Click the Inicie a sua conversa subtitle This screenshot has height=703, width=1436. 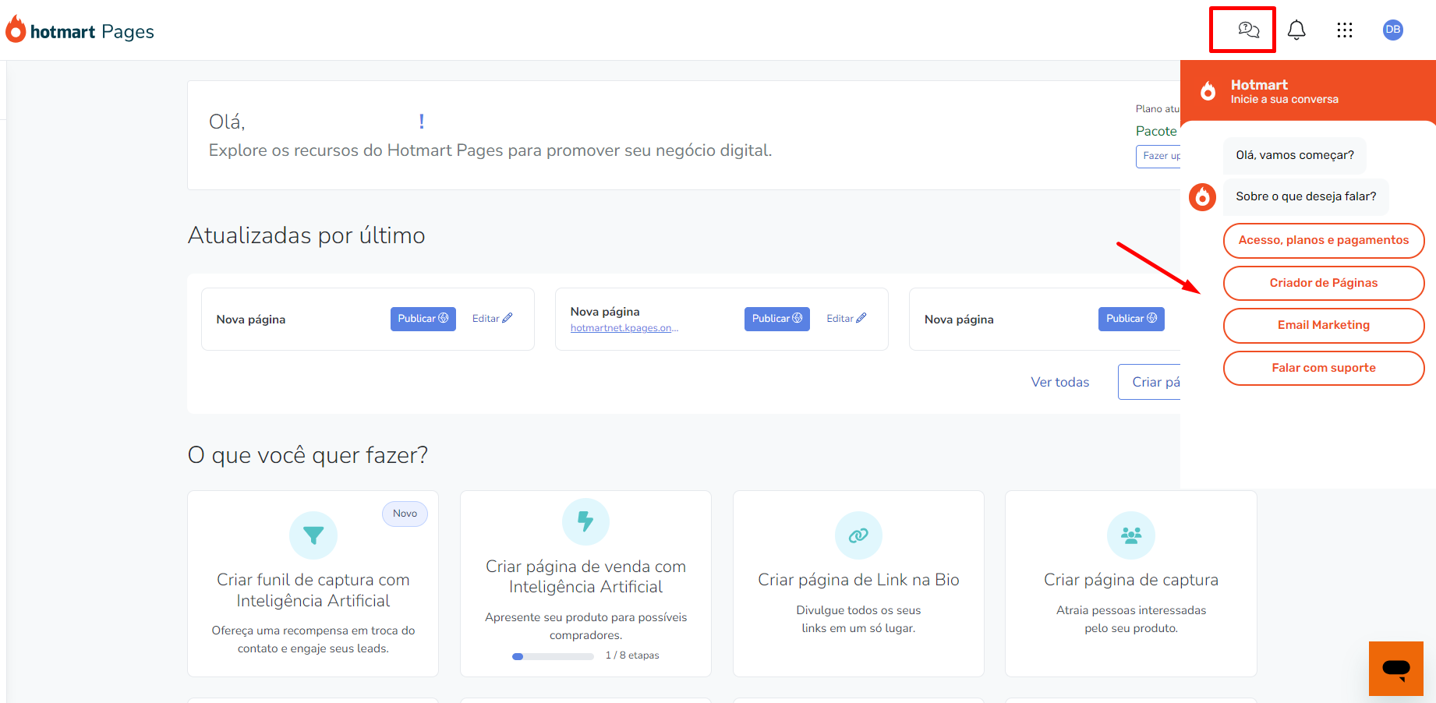[1285, 100]
